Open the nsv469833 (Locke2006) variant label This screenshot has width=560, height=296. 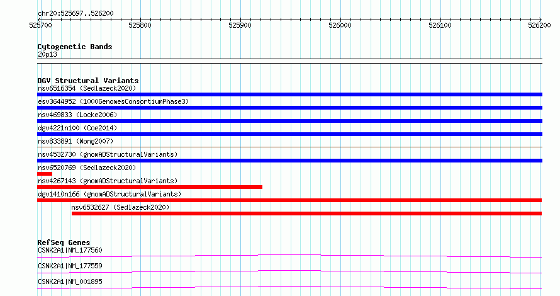point(77,115)
